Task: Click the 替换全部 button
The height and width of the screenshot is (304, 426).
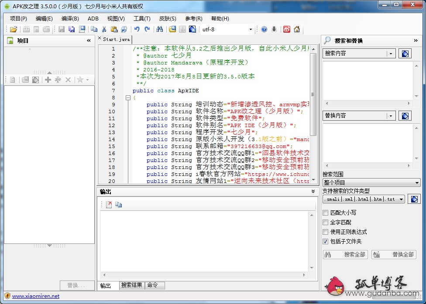Action: [x=394, y=255]
